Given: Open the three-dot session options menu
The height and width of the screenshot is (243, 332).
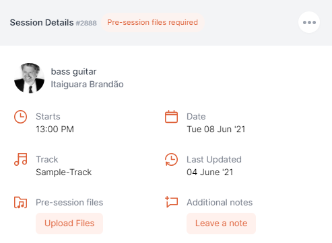Looking at the screenshot, I should [309, 22].
